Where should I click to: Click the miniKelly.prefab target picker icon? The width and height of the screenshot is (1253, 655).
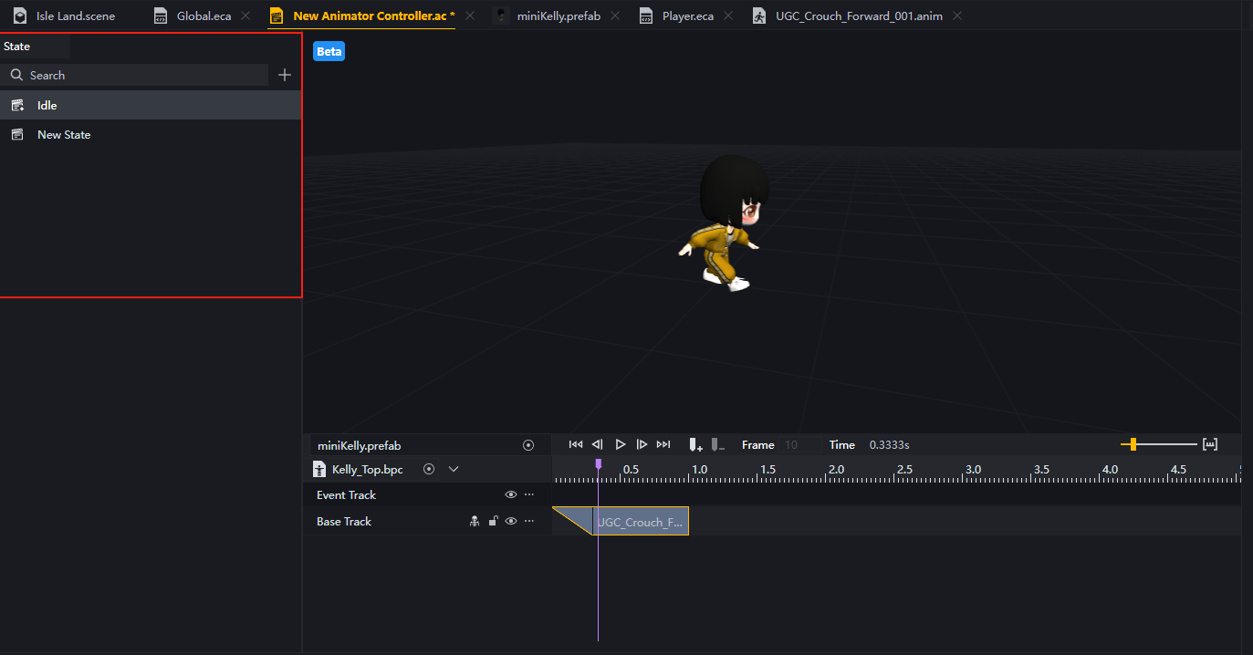528,445
